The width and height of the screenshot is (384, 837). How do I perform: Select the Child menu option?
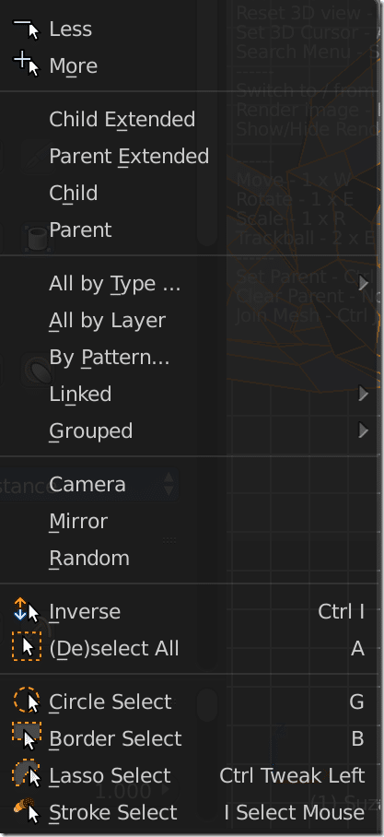[74, 193]
